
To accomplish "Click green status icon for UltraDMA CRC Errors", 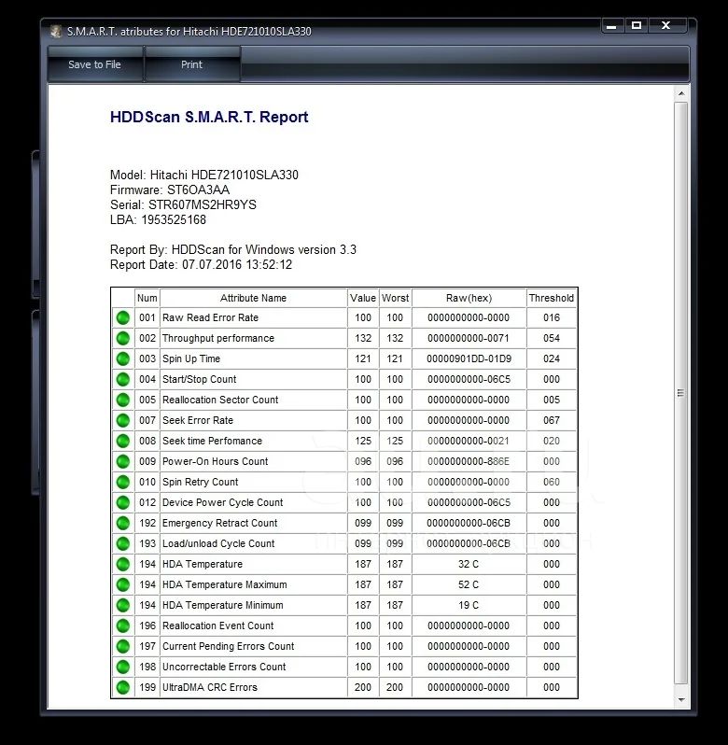I will pyautogui.click(x=123, y=687).
